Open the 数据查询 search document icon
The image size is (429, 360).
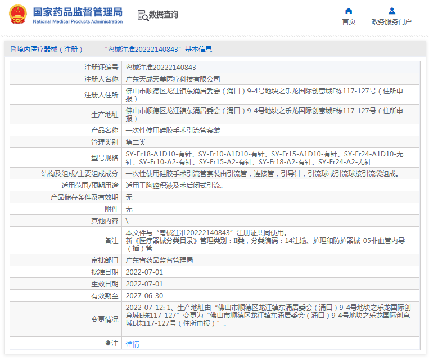[x=143, y=15]
